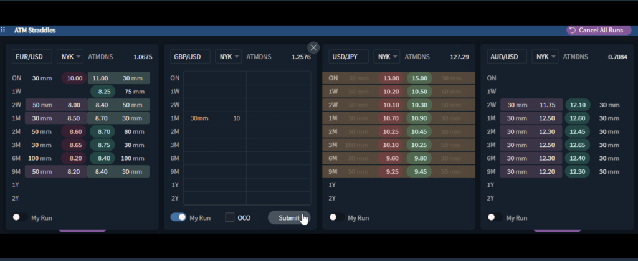Click AUD/USD 2M offer 12.45
Screen dimensions: 638x261
[578, 131]
